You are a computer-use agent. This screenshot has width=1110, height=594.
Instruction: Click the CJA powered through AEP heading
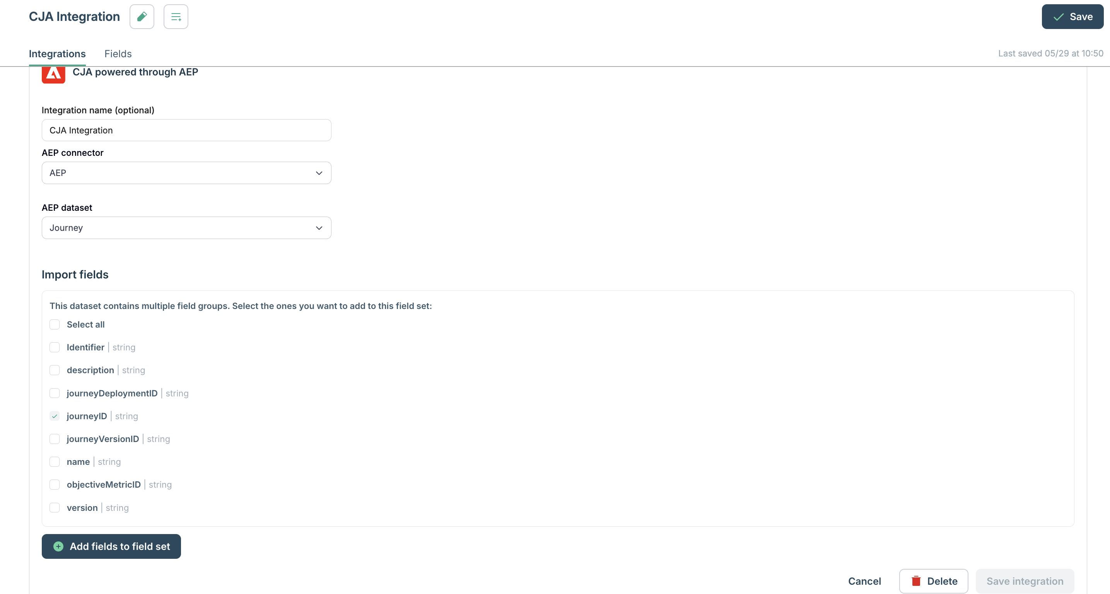click(x=135, y=72)
